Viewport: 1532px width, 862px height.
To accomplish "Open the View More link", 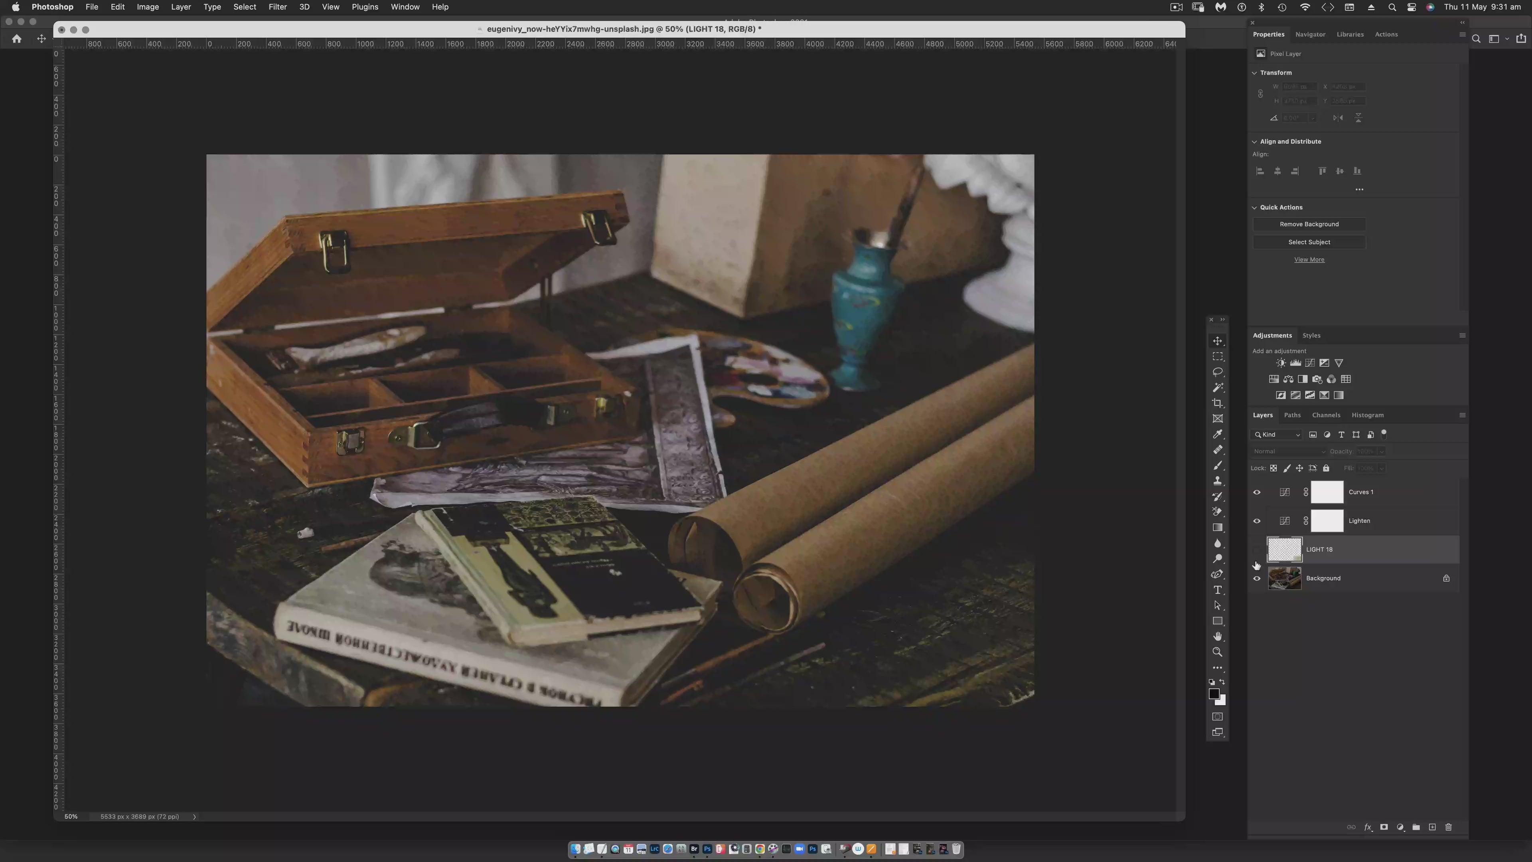I will click(x=1309, y=260).
